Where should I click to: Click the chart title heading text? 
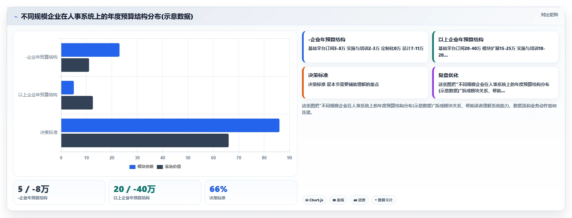[x=107, y=17]
